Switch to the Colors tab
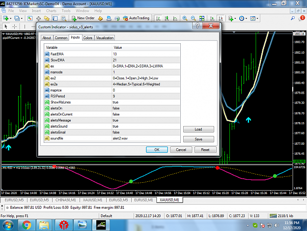Screen dimensions: 307x231 point(88,38)
